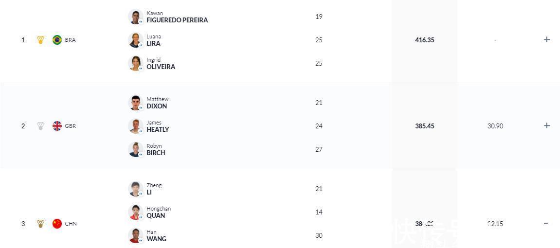Open Kawan Figueredo Pereira's profile photo
Screen dimensions: 560x248
(136, 17)
